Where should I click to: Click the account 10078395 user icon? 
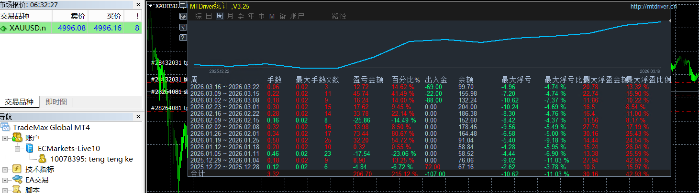tap(43, 159)
